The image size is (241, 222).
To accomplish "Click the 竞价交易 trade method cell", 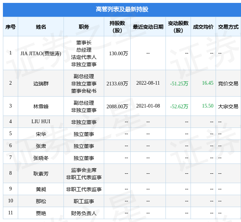I will point(228,84).
